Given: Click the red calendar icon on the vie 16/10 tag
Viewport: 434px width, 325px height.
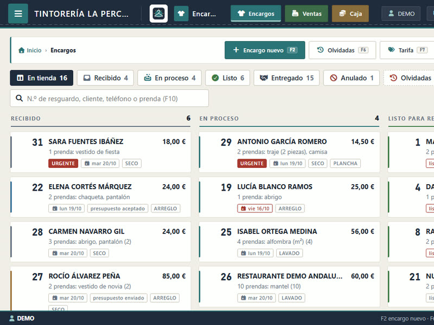Looking at the screenshot, I should [x=243, y=209].
